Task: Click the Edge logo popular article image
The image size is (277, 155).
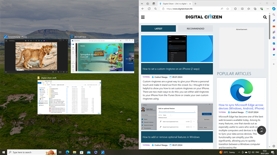Action: click(x=242, y=90)
